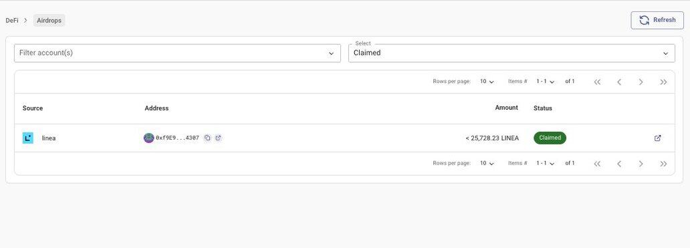
Task: Open linea airdrop external link icon
Action: [x=657, y=138]
